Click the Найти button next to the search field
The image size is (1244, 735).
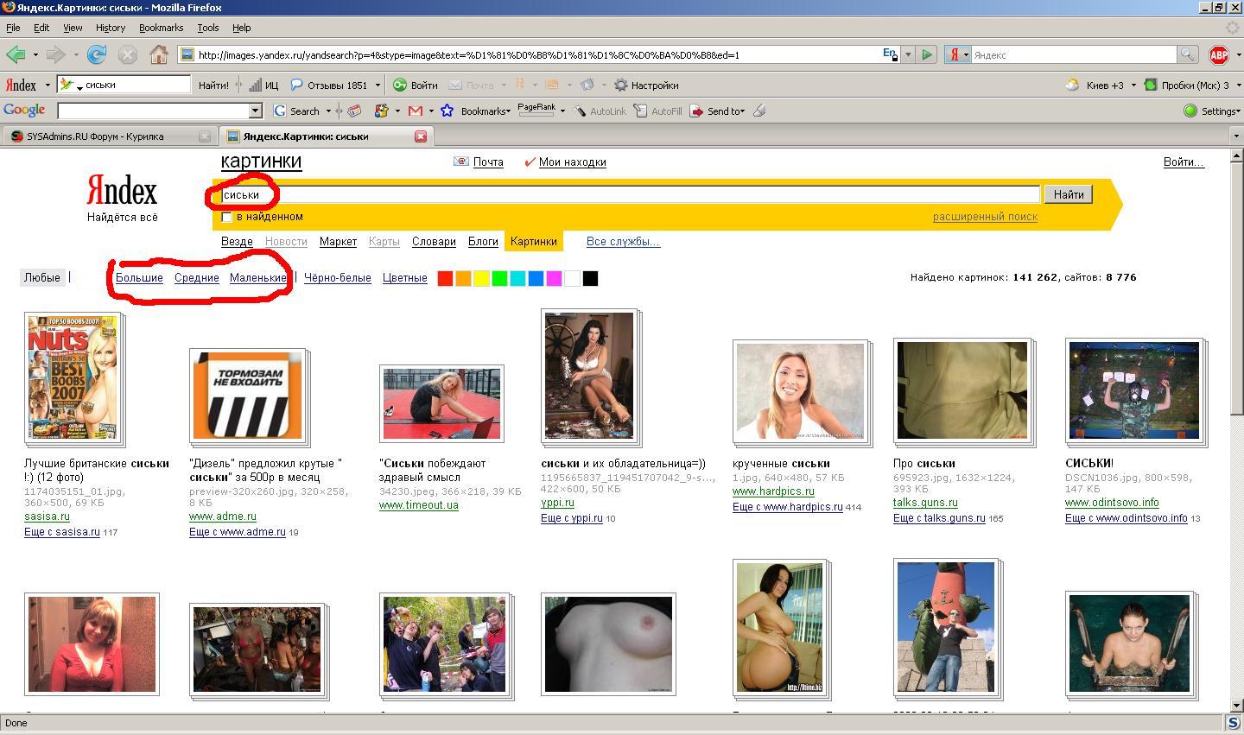[x=1068, y=194]
